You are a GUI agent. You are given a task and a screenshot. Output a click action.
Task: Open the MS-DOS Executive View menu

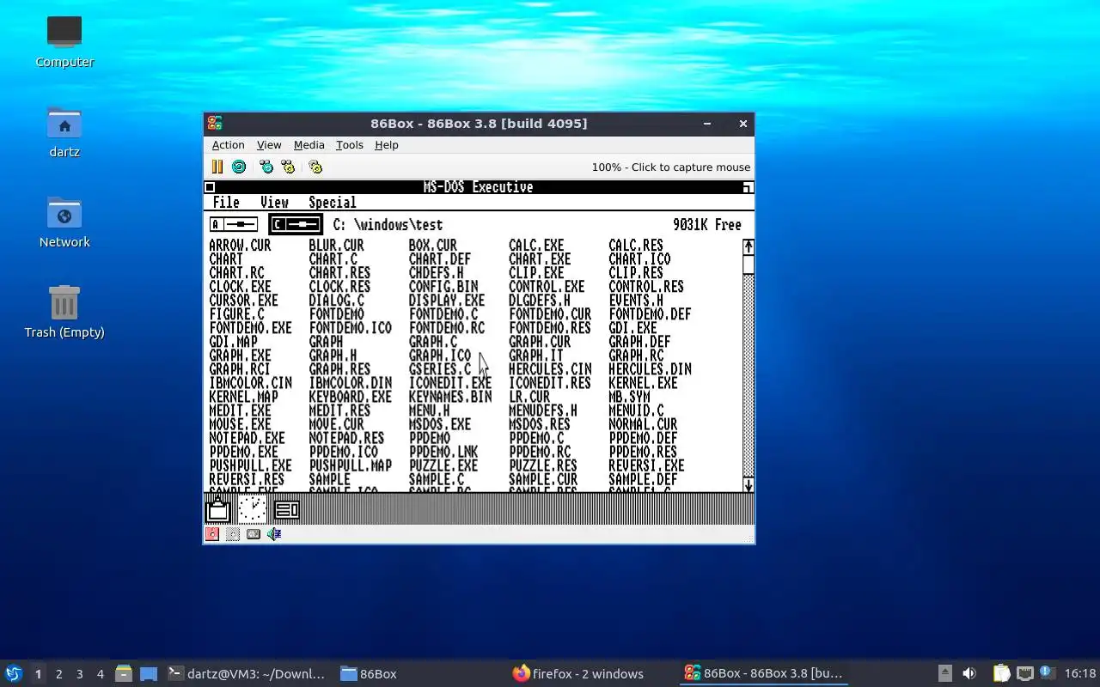(274, 203)
